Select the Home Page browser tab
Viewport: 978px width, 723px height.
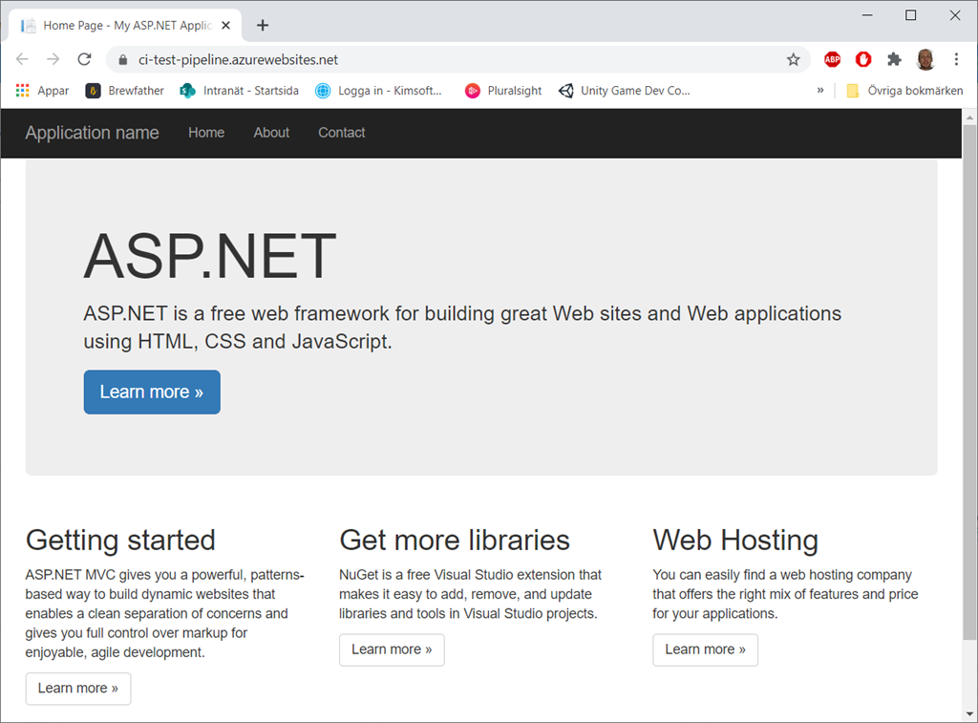point(125,26)
